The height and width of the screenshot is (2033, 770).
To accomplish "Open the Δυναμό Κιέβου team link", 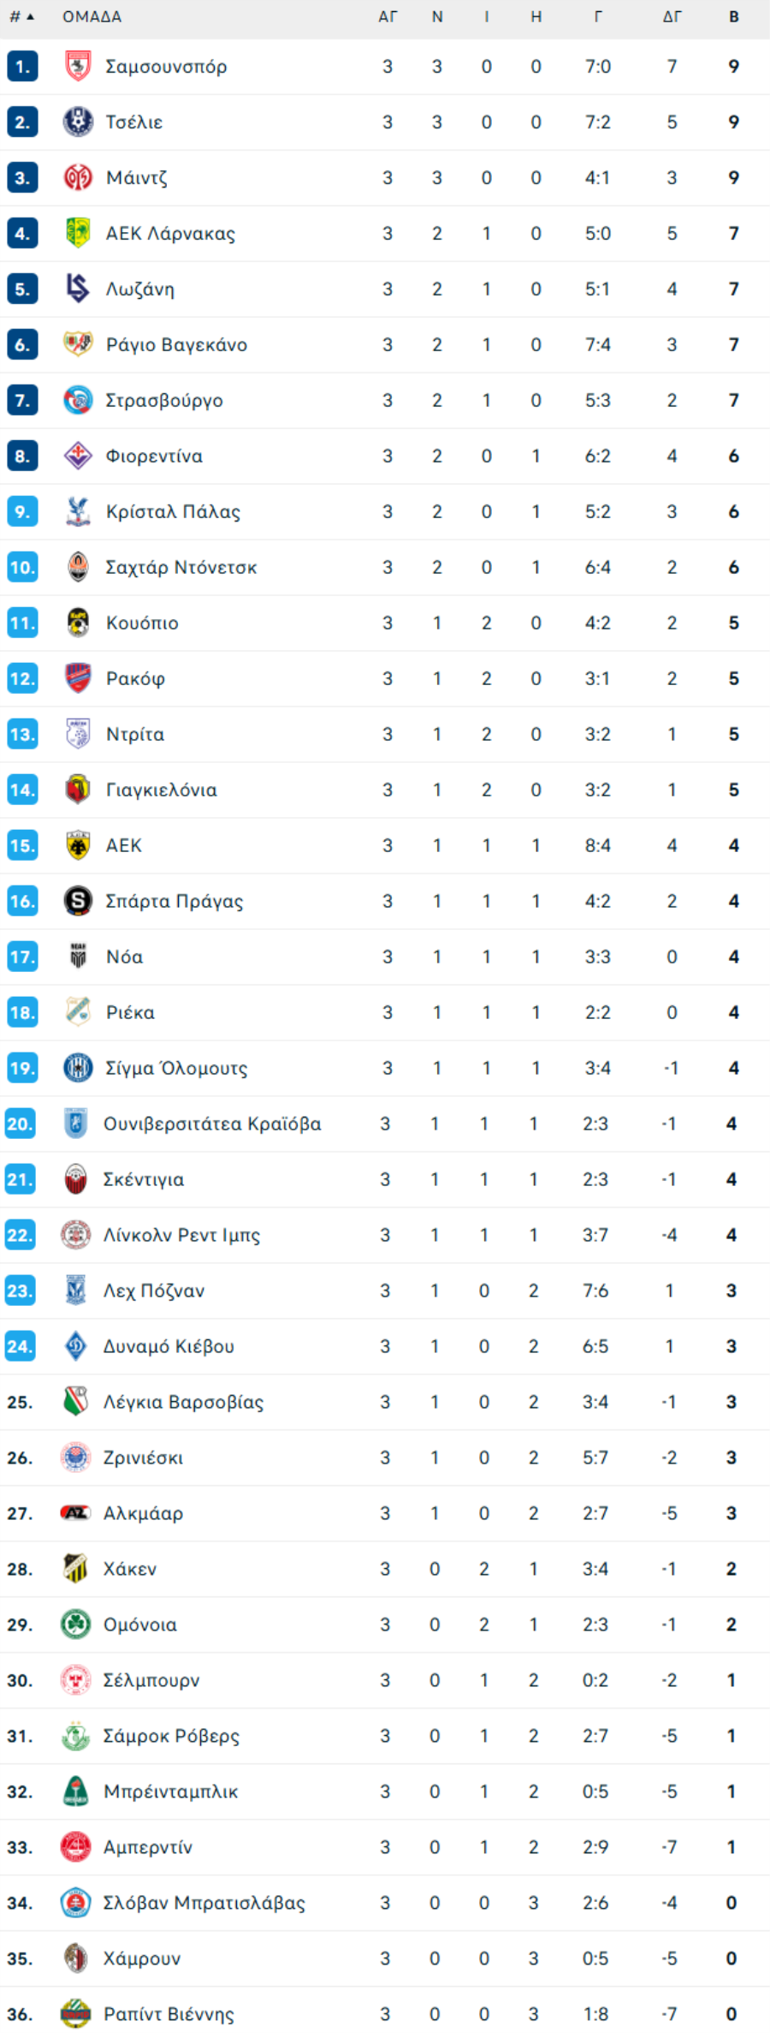I will (x=169, y=1346).
